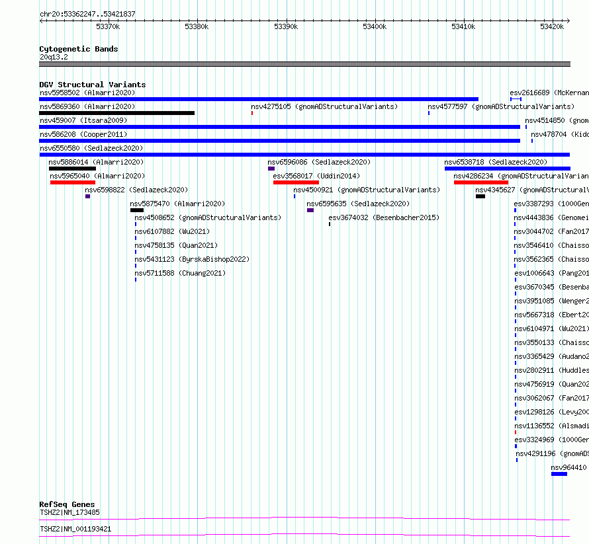The height and width of the screenshot is (544, 589).
Task: Click the nsv5711588 (Chuang2021) label
Action: (180, 273)
